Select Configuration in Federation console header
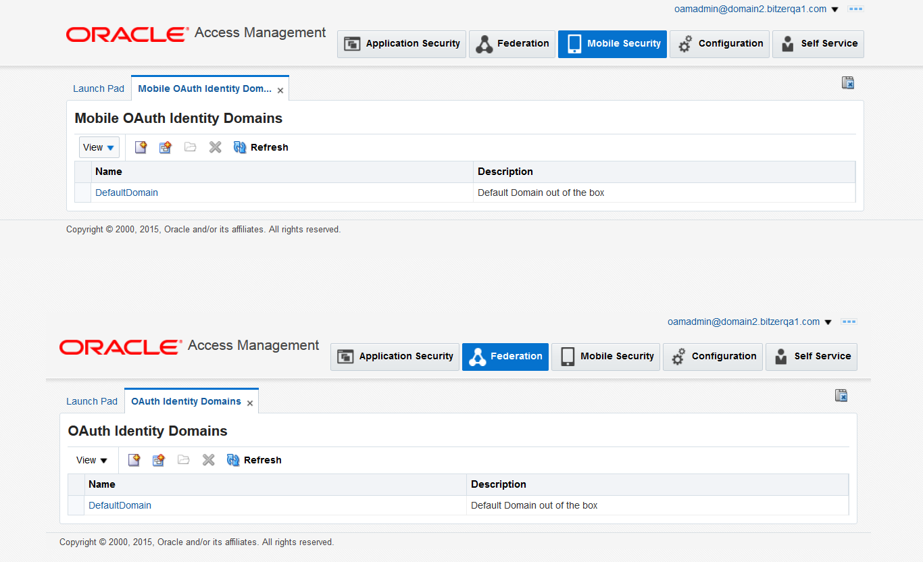923x562 pixels. click(713, 357)
